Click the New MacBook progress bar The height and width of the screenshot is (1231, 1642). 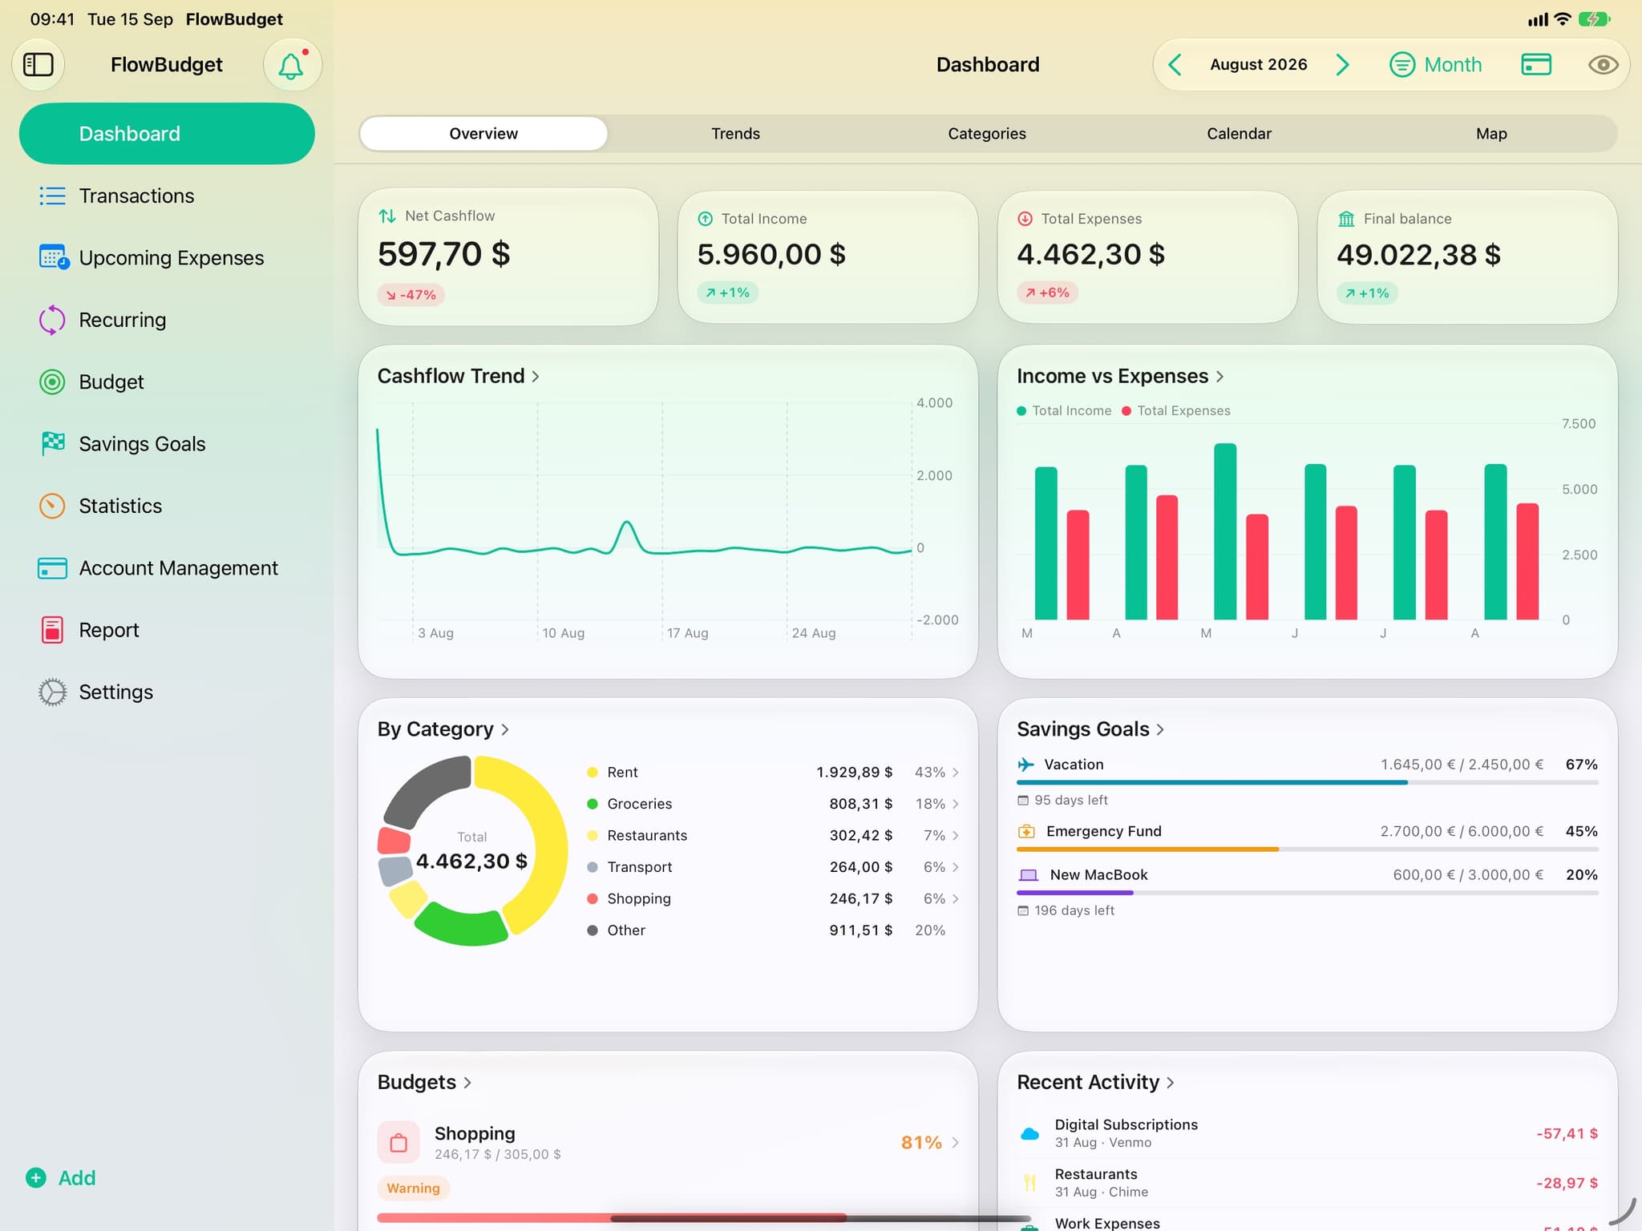[x=1307, y=892]
